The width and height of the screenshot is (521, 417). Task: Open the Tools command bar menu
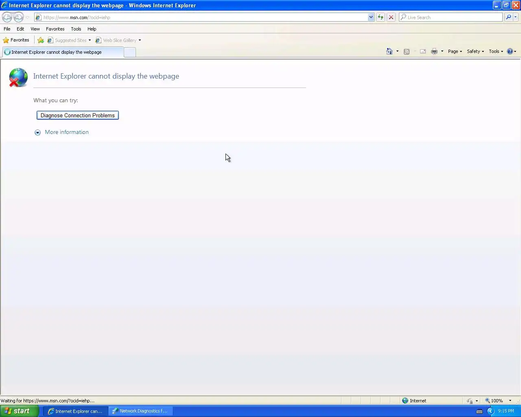coord(496,51)
